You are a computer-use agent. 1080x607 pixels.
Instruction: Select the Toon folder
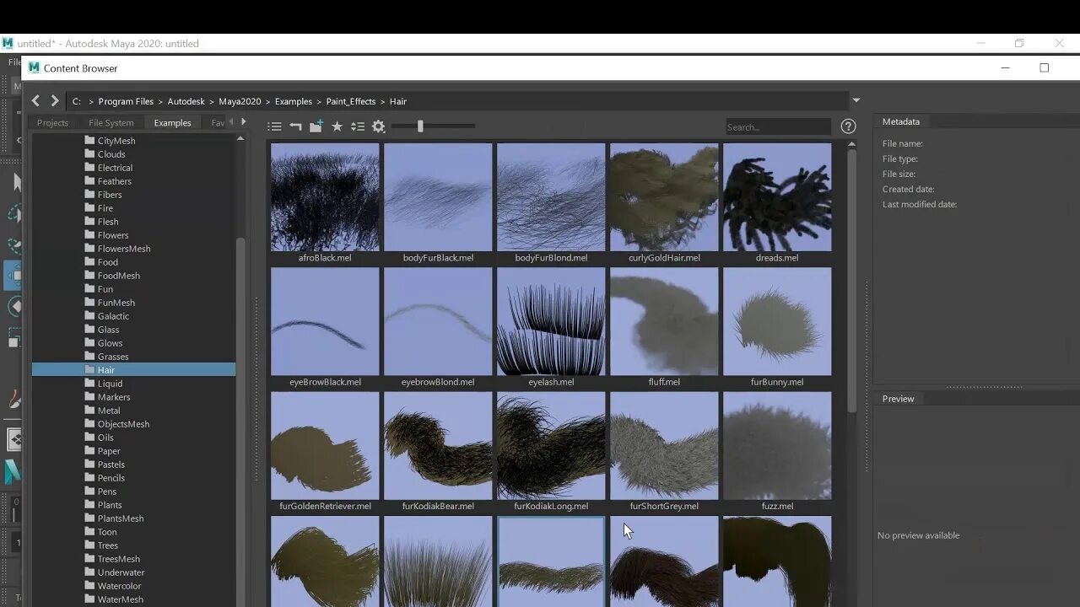point(107,532)
